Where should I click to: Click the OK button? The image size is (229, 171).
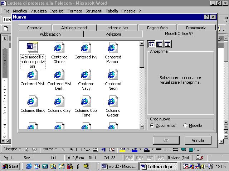(166, 140)
